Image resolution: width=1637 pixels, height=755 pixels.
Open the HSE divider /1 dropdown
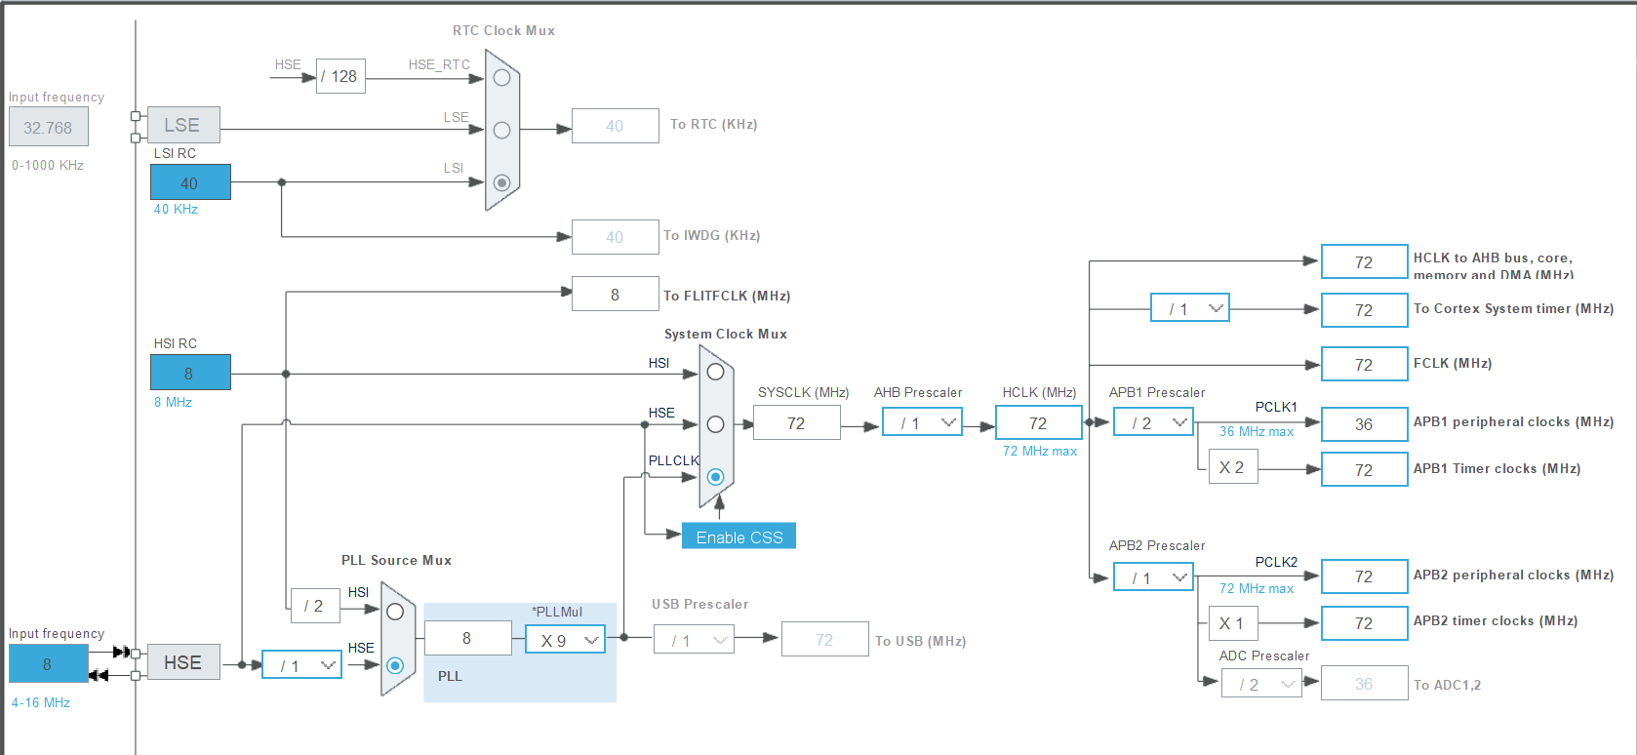(x=301, y=665)
